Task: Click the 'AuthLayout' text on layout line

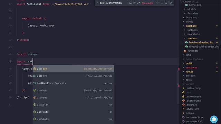Action: pos(47,25)
